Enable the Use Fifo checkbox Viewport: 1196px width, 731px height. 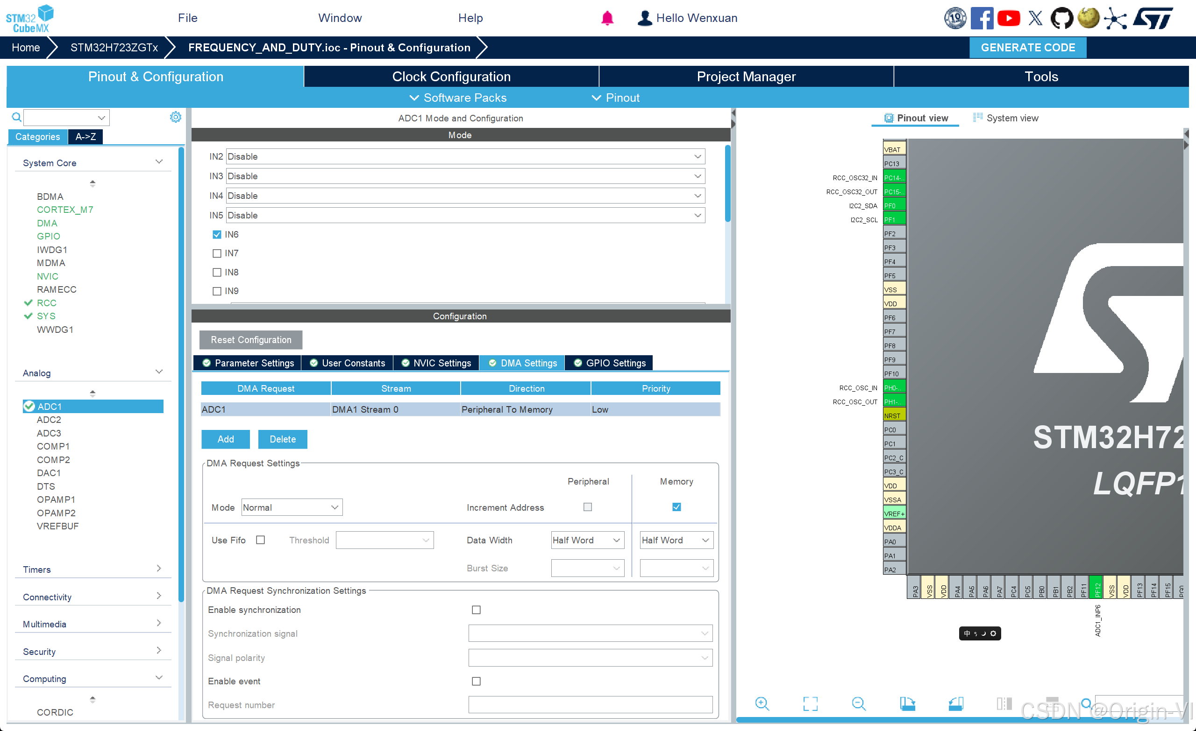(x=261, y=540)
